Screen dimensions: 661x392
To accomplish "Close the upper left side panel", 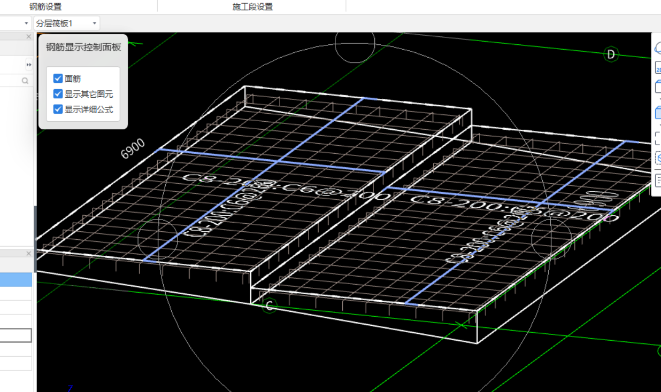I will pyautogui.click(x=29, y=36).
